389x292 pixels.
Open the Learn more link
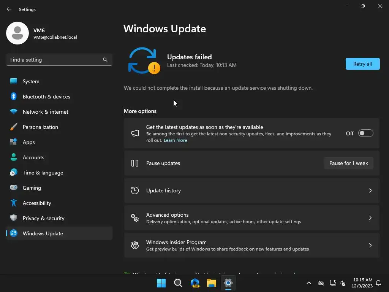pyautogui.click(x=176, y=140)
